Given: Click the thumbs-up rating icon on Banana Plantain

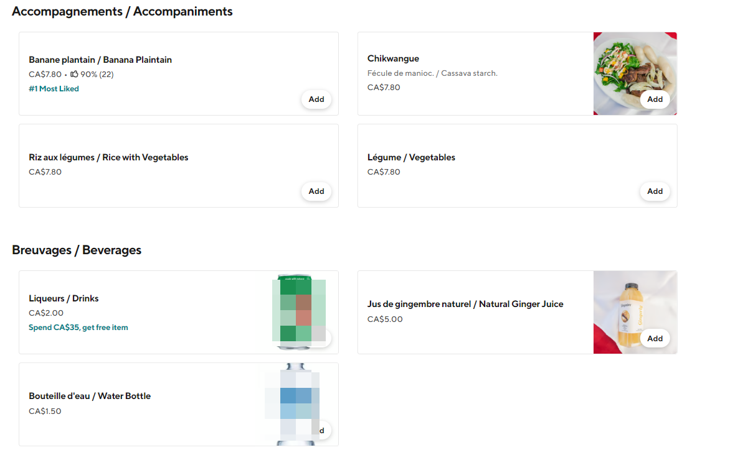Looking at the screenshot, I should pyautogui.click(x=74, y=75).
